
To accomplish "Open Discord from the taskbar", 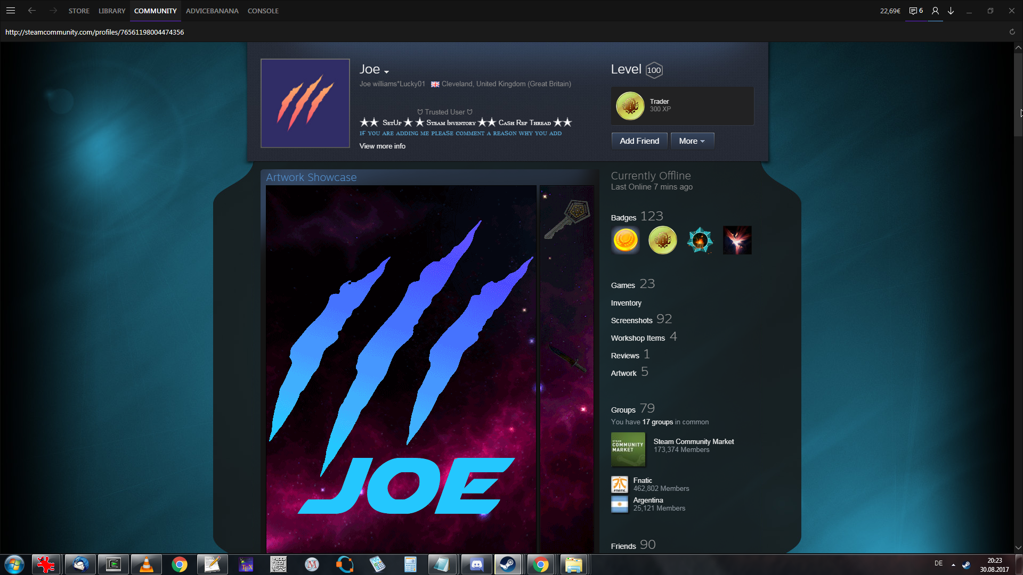I will click(x=476, y=564).
